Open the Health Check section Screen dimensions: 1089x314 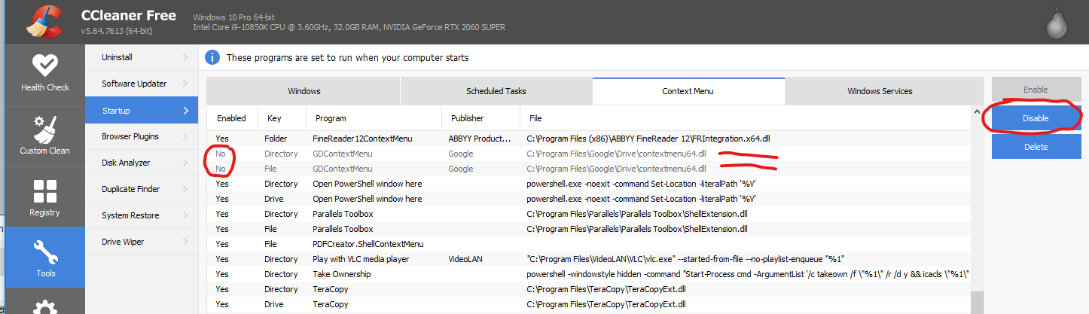tap(44, 74)
